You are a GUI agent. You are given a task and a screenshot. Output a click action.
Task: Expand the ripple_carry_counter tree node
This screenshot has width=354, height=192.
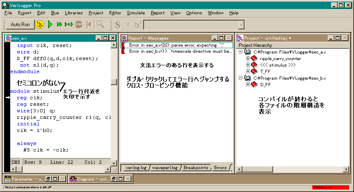pos(248,58)
